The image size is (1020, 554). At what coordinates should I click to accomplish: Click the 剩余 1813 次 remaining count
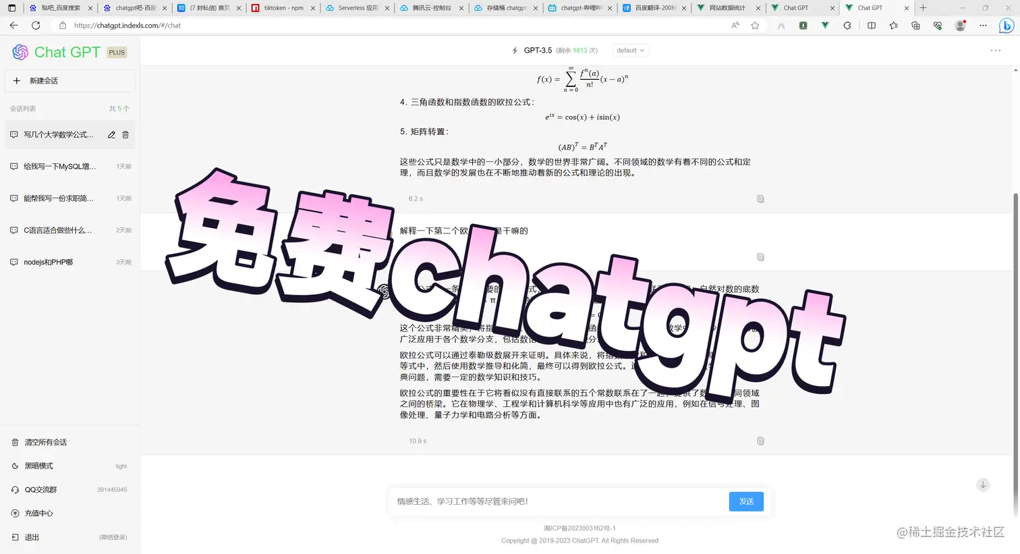577,51
